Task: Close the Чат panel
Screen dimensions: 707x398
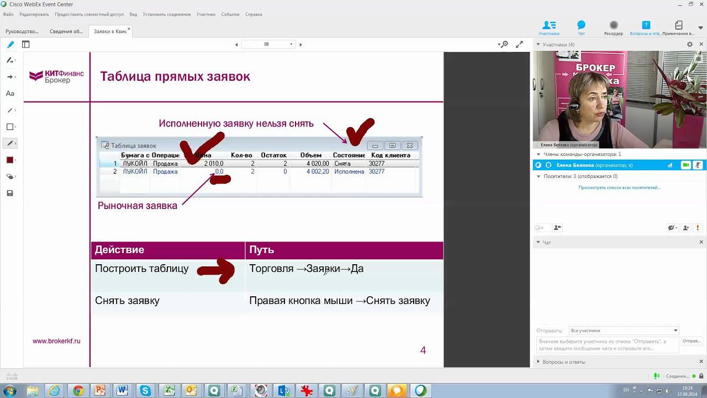Action: (x=701, y=242)
